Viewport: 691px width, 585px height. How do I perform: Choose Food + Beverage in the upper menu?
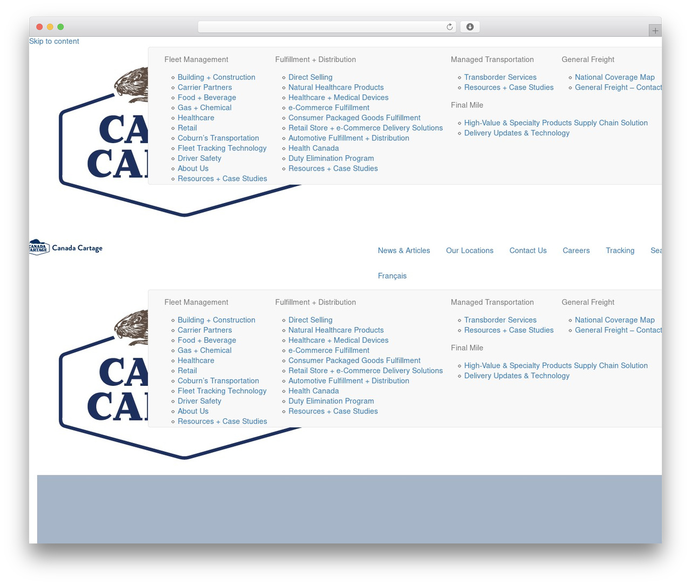[207, 98]
